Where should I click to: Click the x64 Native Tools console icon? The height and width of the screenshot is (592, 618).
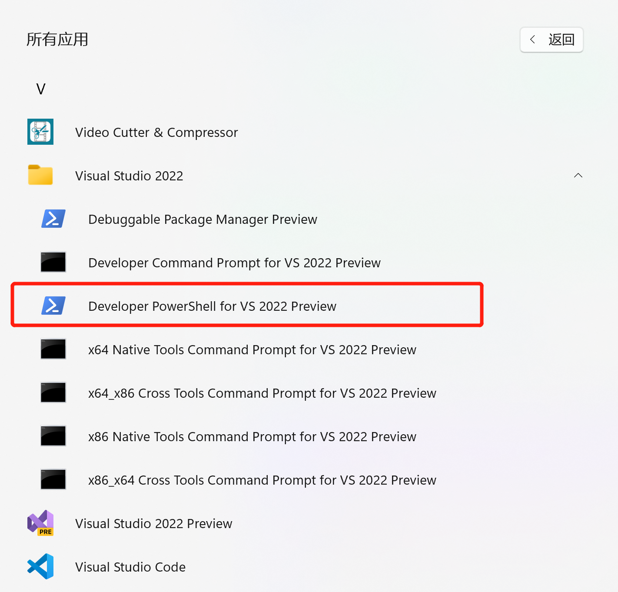pyautogui.click(x=53, y=349)
